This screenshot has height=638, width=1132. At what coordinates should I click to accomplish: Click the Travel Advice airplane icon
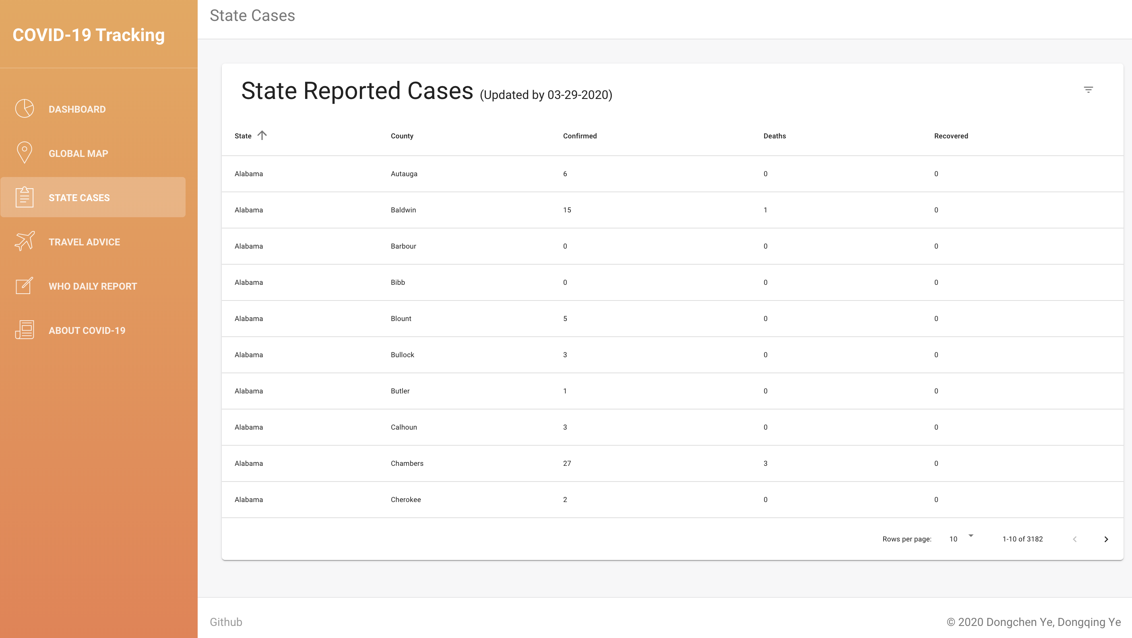(x=25, y=241)
